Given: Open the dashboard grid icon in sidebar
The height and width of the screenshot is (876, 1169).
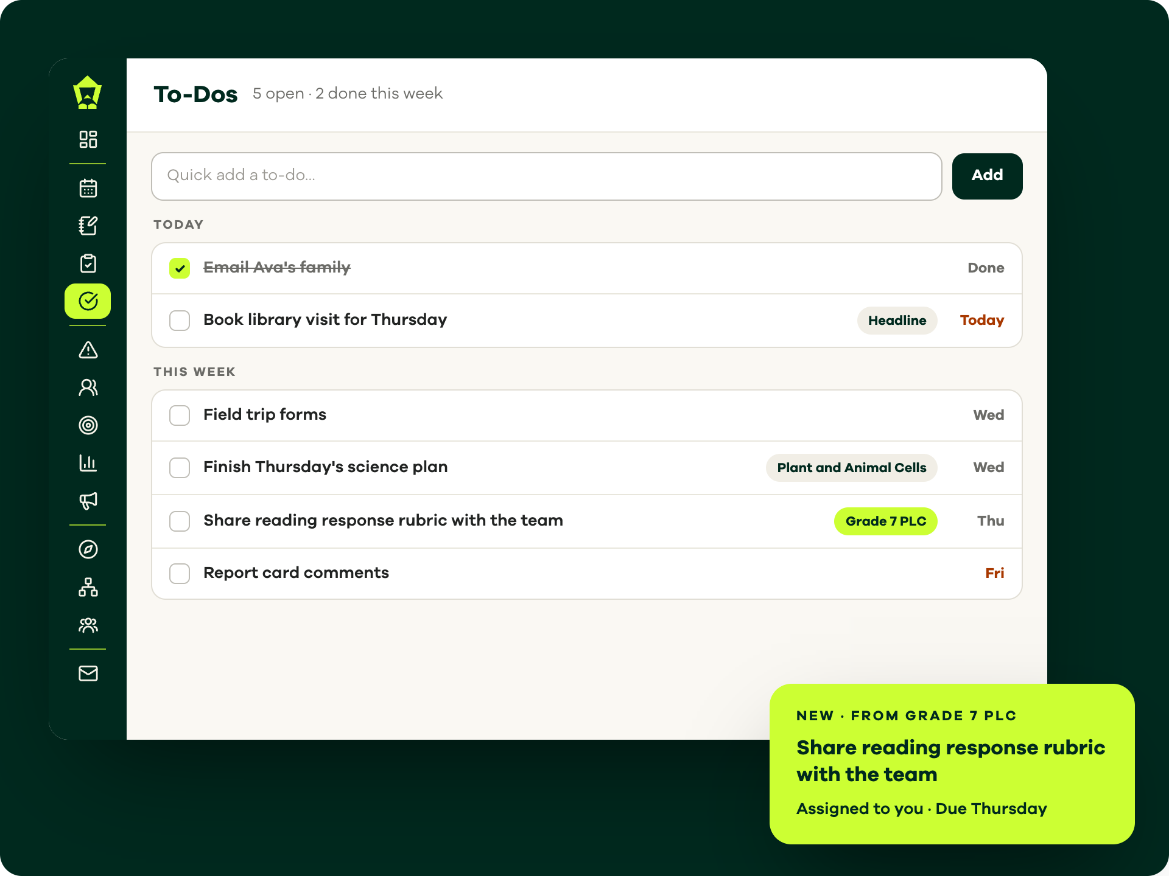Looking at the screenshot, I should [x=88, y=139].
